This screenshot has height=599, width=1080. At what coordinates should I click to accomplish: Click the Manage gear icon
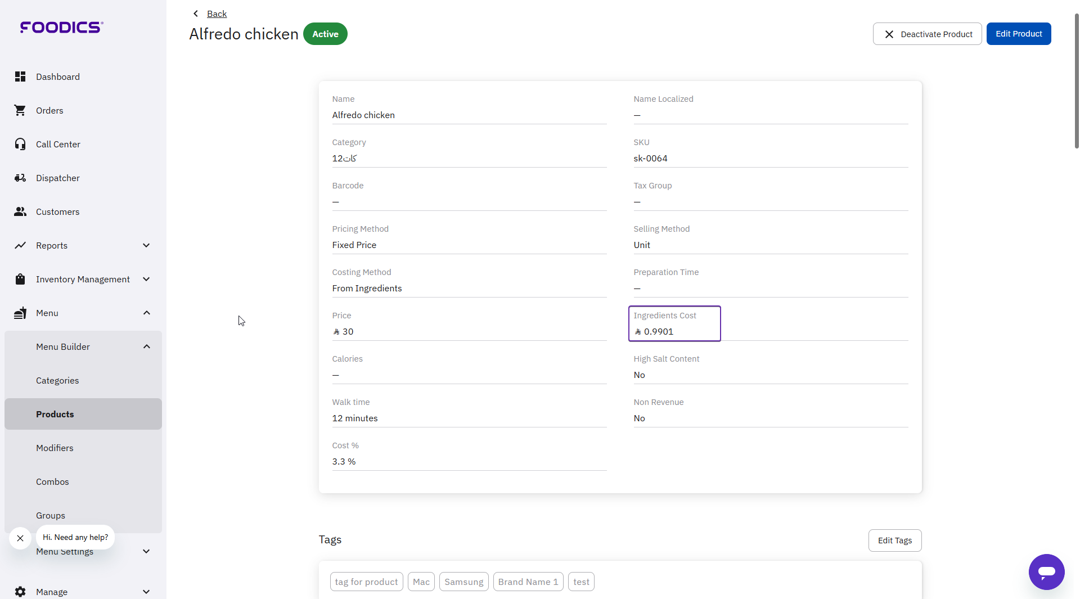[20, 591]
